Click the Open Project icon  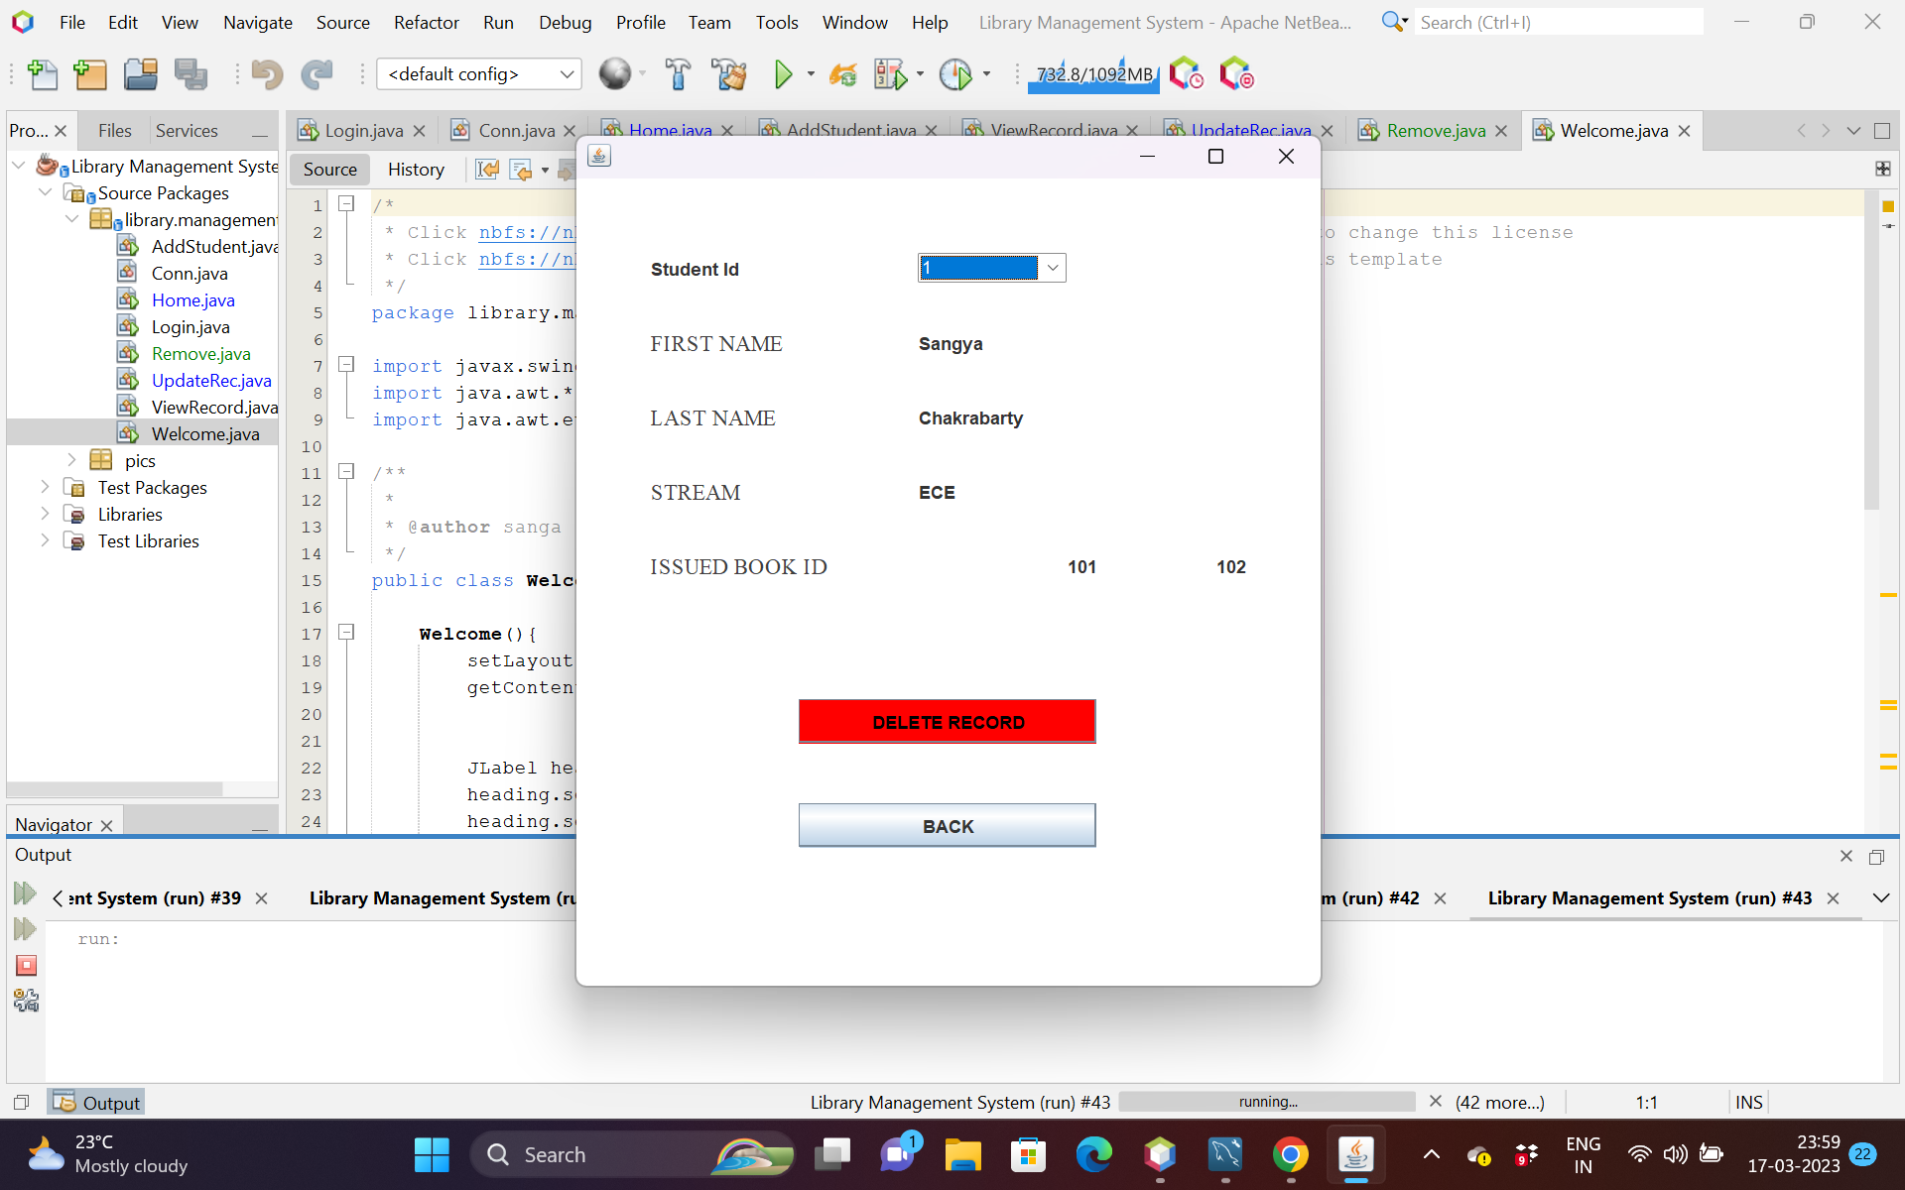140,74
